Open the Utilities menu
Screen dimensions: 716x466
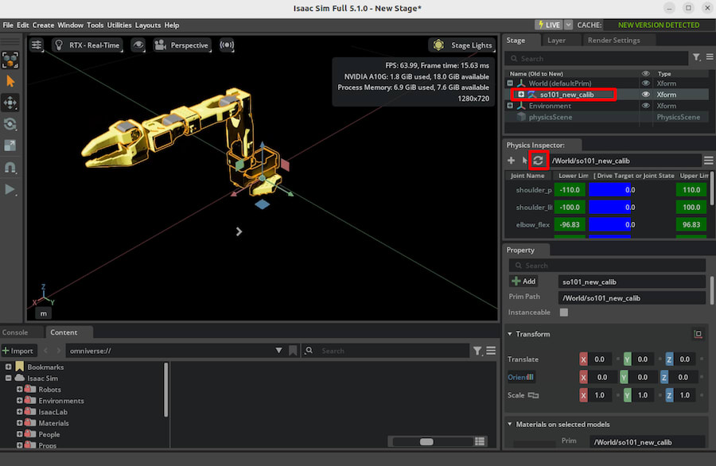(119, 25)
